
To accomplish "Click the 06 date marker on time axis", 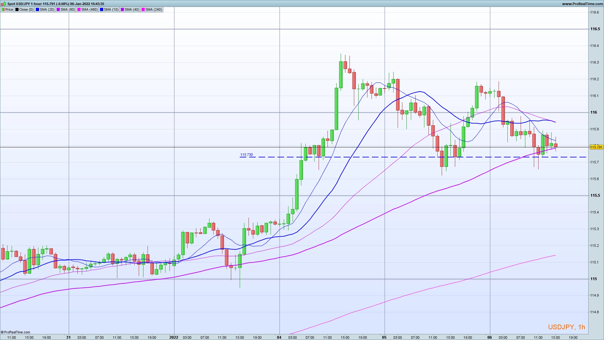I will [489, 337].
